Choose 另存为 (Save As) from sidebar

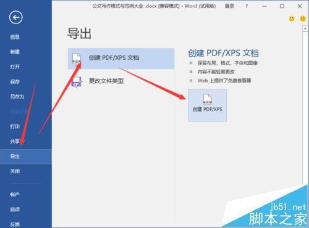point(17,97)
